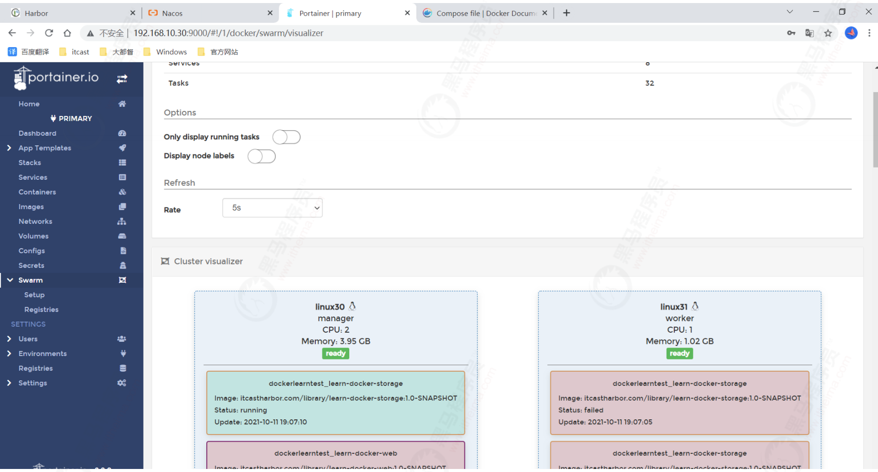The image size is (878, 472).
Task: Click the Registries database icon
Action: point(123,368)
